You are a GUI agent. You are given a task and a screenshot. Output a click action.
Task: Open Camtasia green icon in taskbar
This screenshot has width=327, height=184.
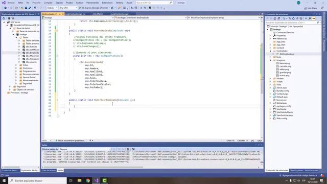pos(104,180)
